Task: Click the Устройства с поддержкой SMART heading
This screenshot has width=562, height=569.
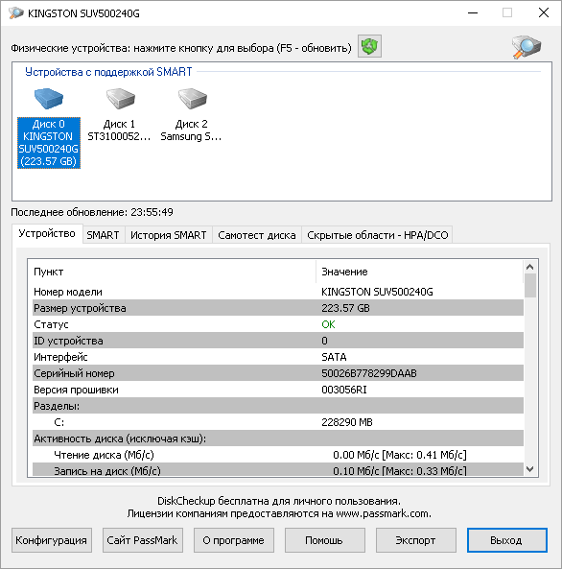Action: 108,72
